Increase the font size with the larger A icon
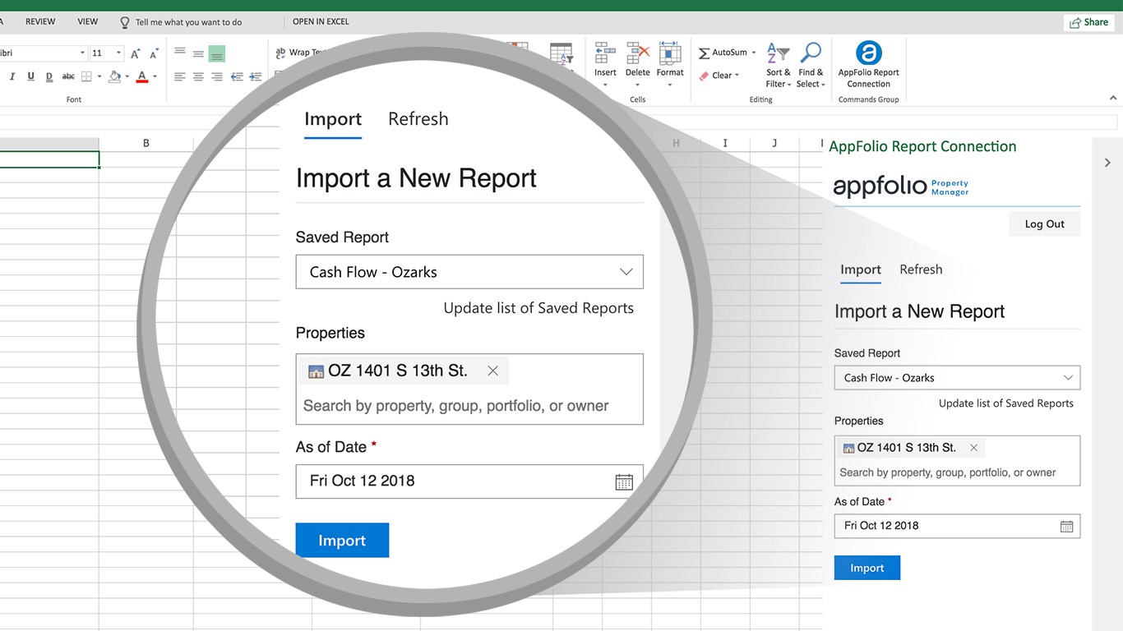This screenshot has height=631, width=1123. 136,53
